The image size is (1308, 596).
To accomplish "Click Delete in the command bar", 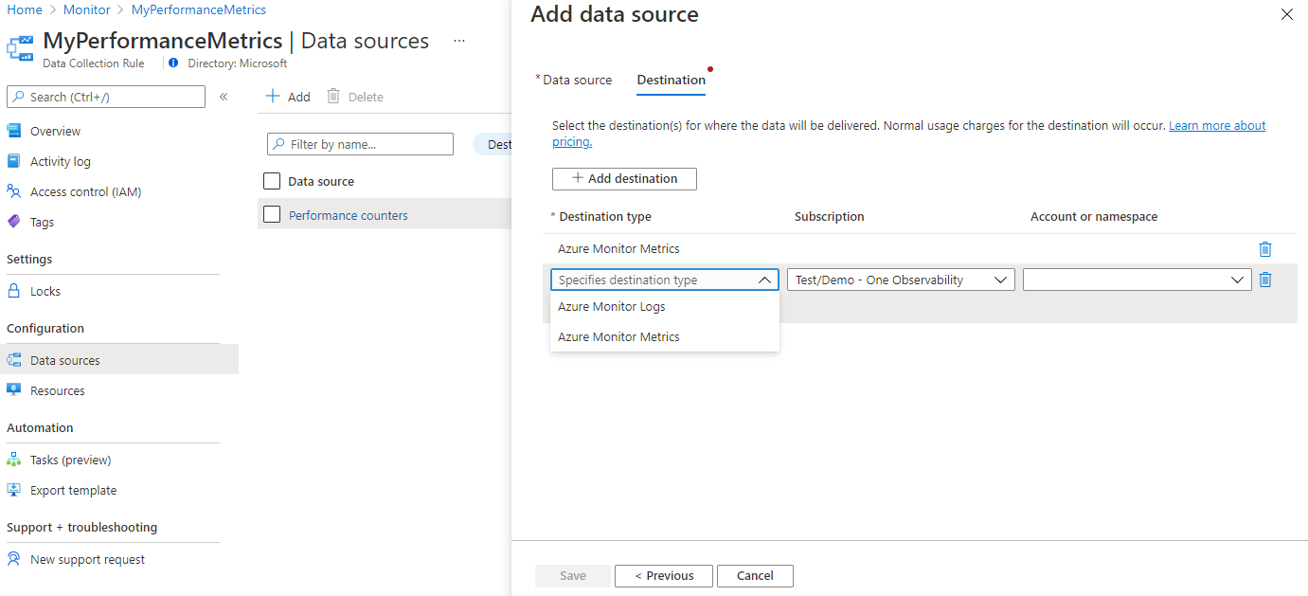I will click(x=355, y=97).
